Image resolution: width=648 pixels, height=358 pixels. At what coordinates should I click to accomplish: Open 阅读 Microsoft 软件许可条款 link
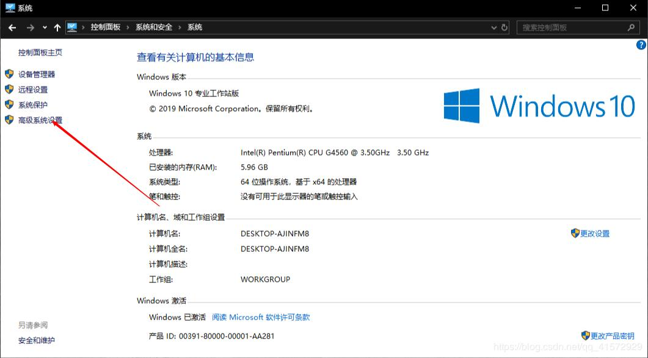[x=261, y=317]
